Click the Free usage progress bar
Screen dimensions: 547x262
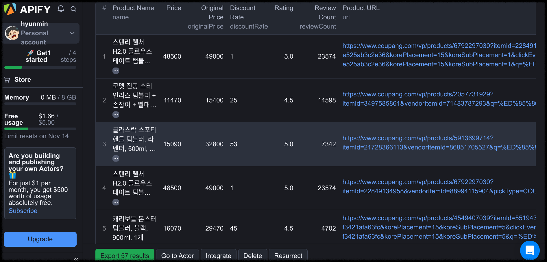point(40,129)
